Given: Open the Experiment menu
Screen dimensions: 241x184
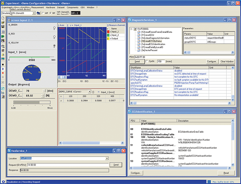Looking at the screenshot, I should (x=7, y=7).
